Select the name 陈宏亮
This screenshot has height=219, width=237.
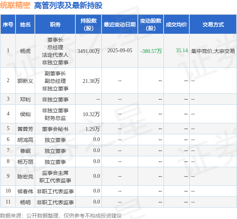tap(25, 177)
